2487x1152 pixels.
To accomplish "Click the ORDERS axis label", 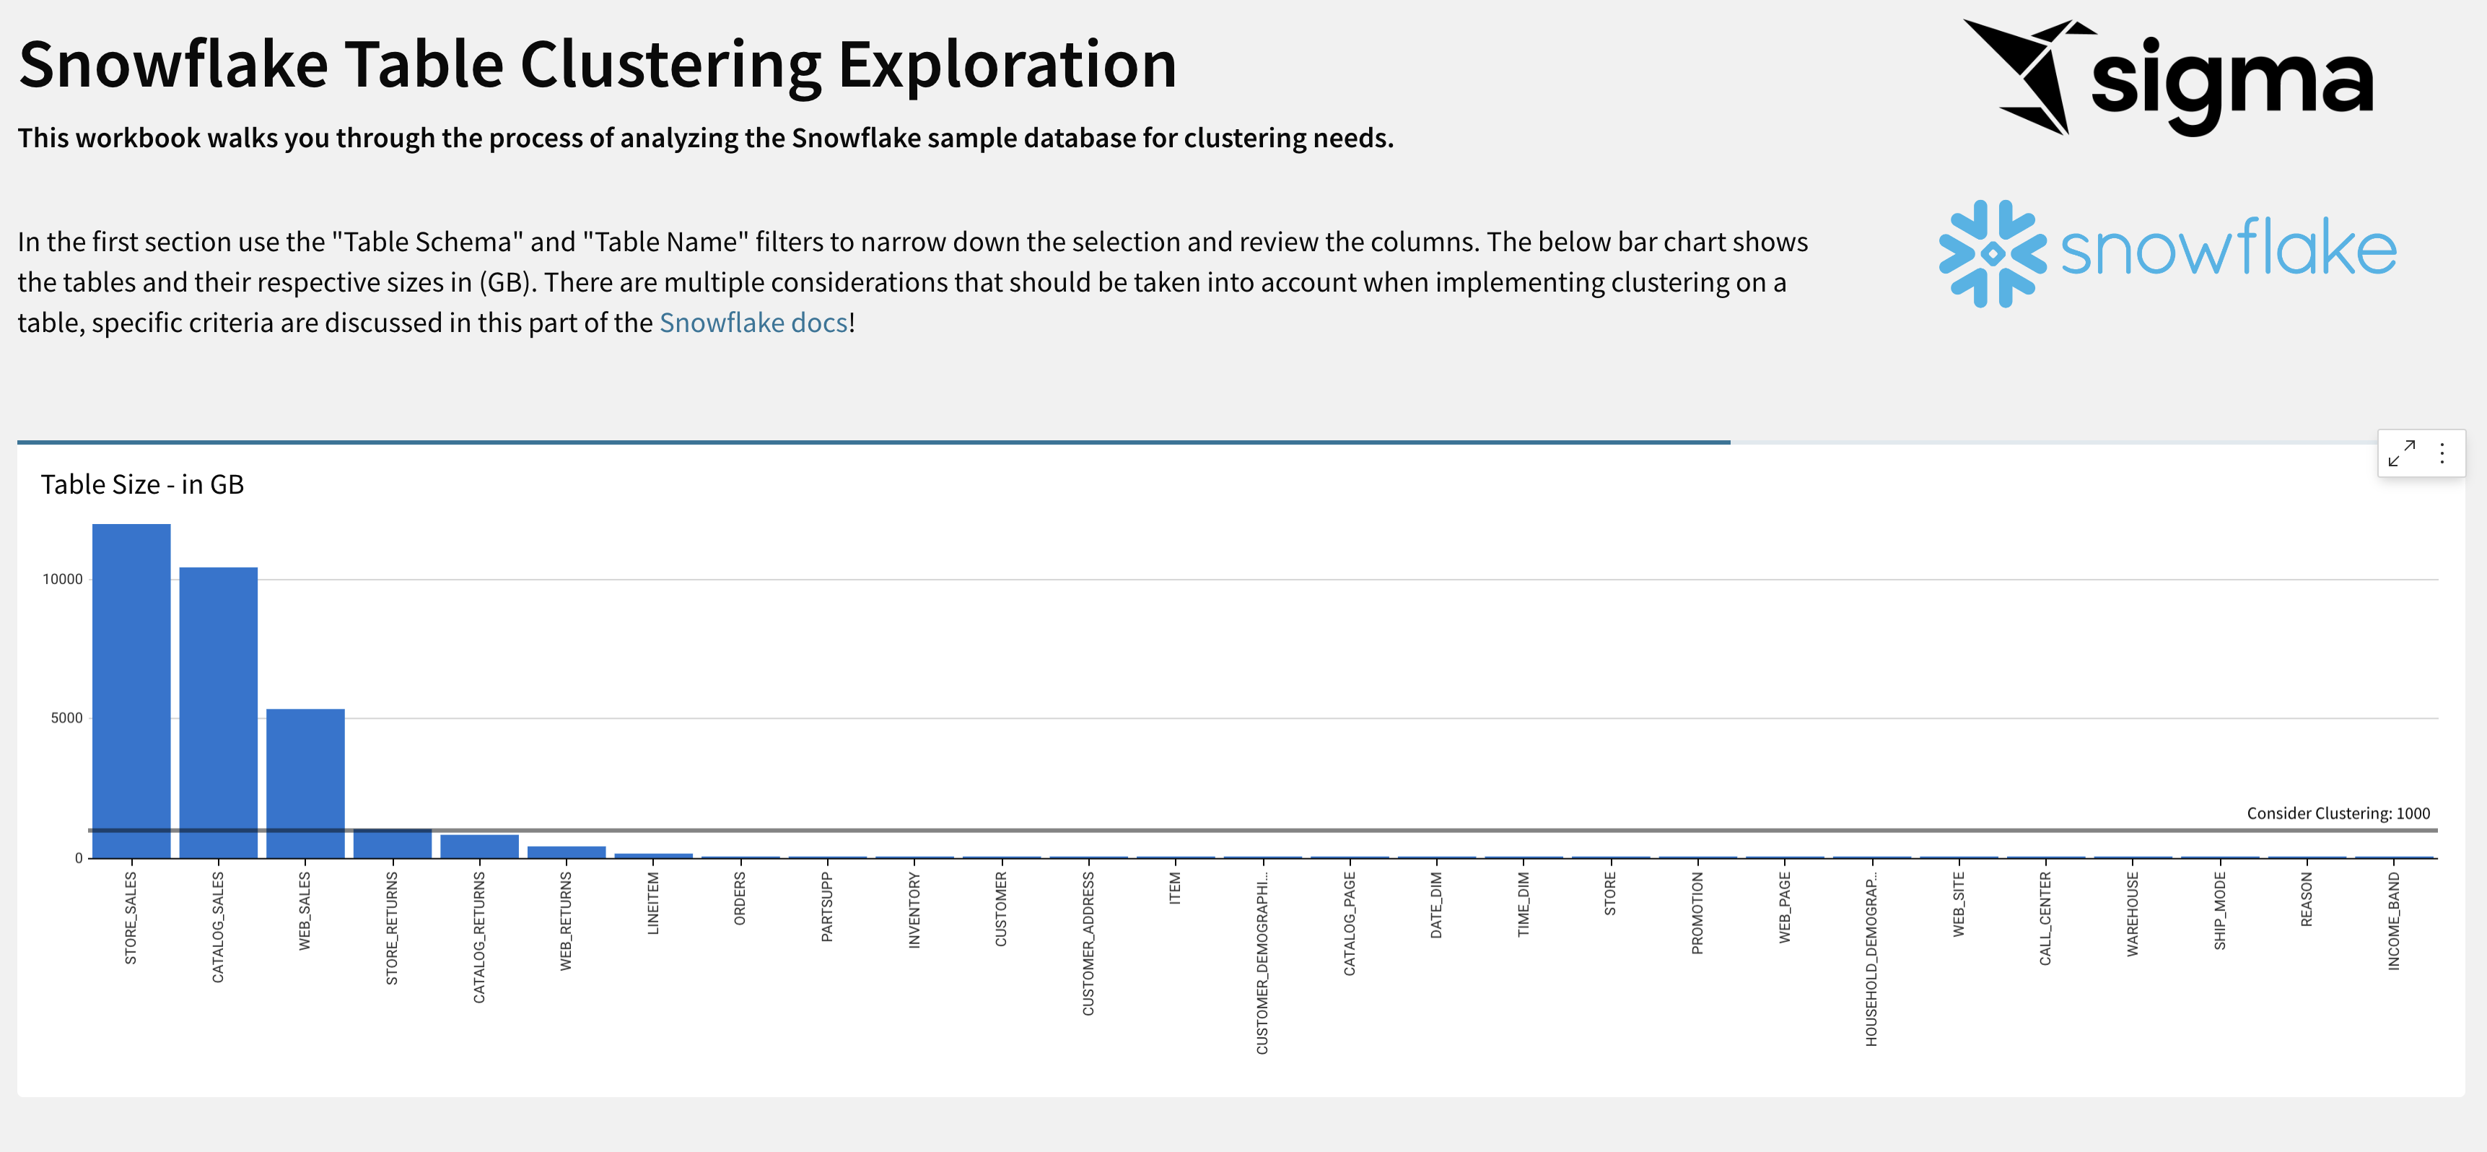I will coord(740,898).
